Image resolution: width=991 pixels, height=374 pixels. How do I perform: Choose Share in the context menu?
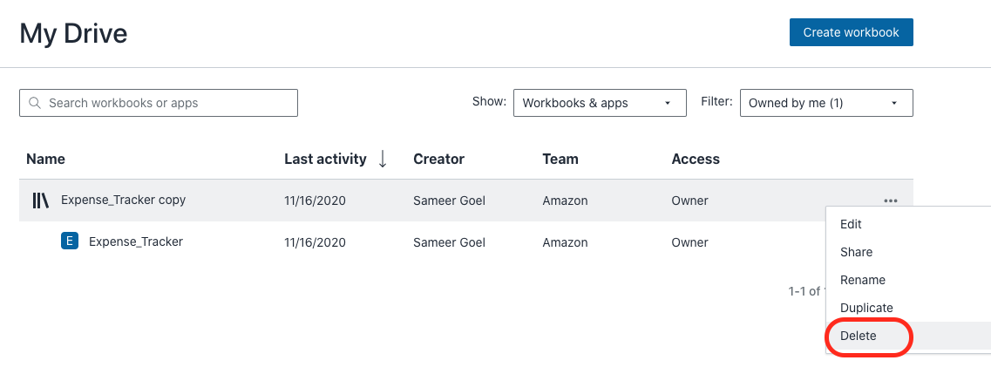pos(856,252)
